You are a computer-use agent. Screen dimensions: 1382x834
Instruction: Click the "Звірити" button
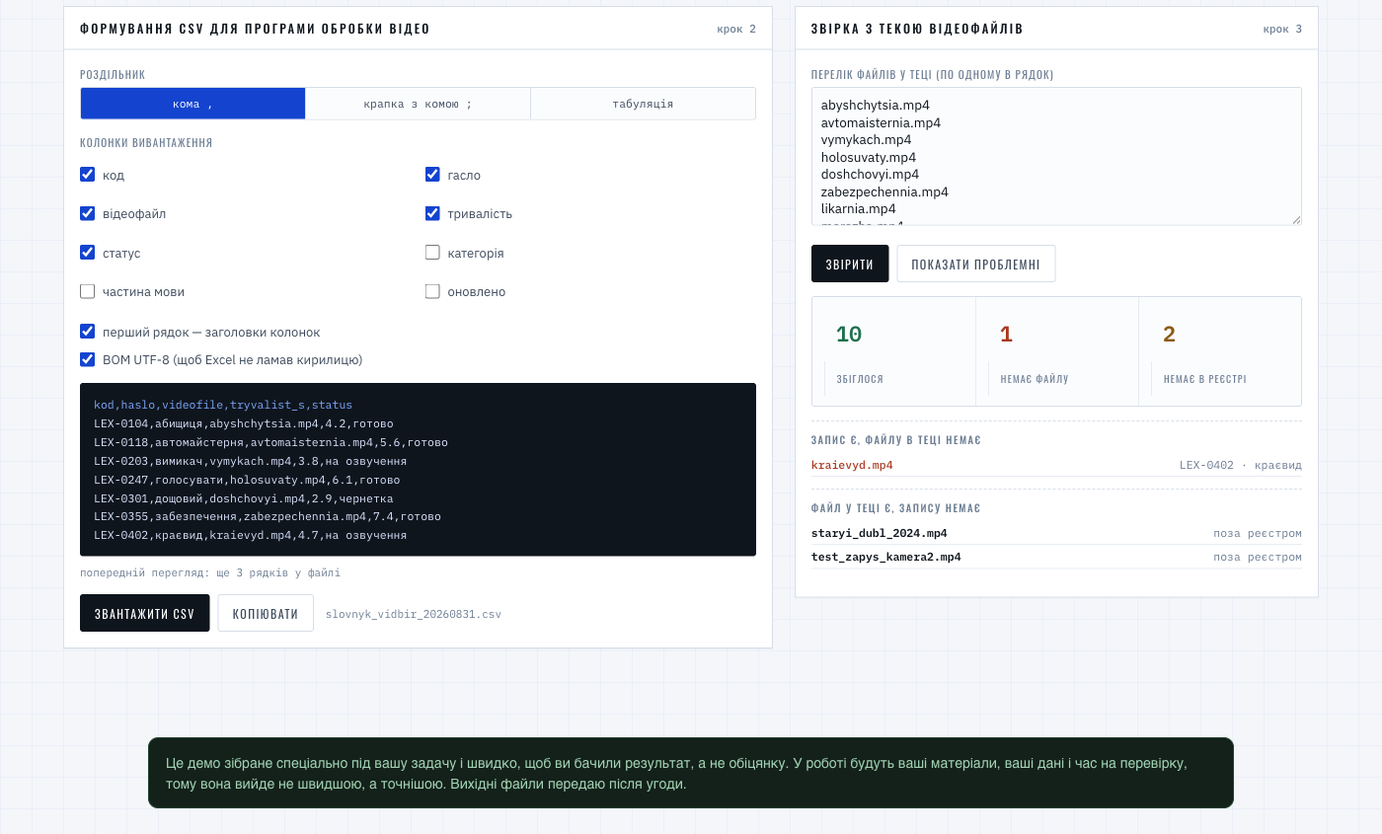850,264
